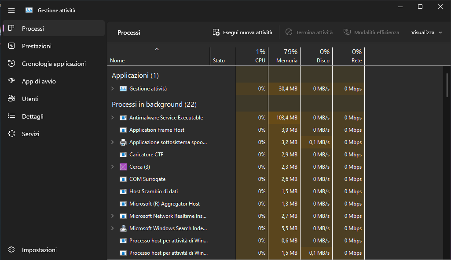This screenshot has height=260, width=451.
Task: Click the Utenti people icon
Action: pos(11,98)
